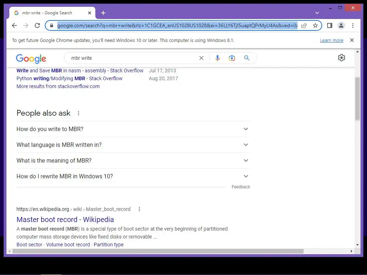Open More results from stackoverflow.com

(58, 86)
